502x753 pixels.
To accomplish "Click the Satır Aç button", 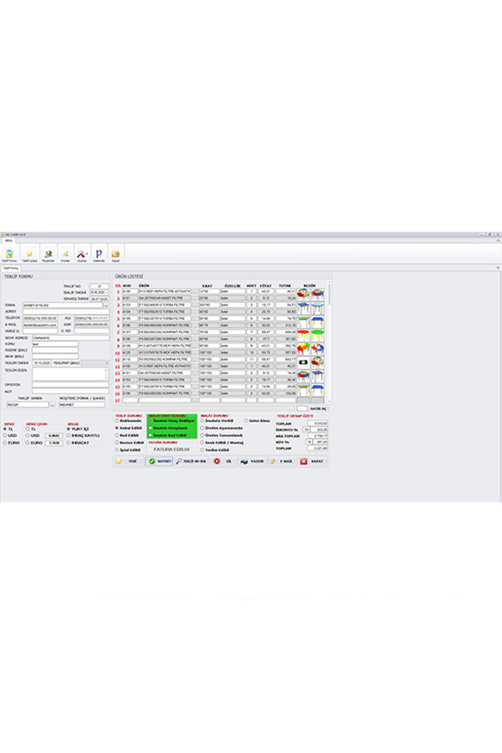I will click(318, 409).
